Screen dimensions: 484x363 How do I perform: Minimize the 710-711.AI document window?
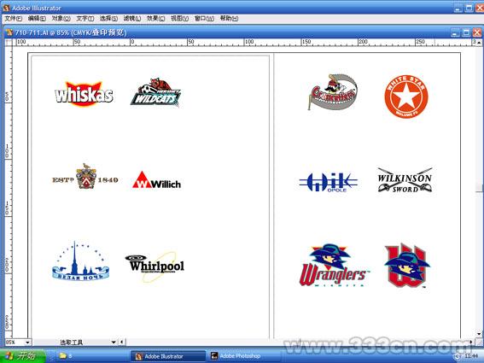(x=455, y=32)
